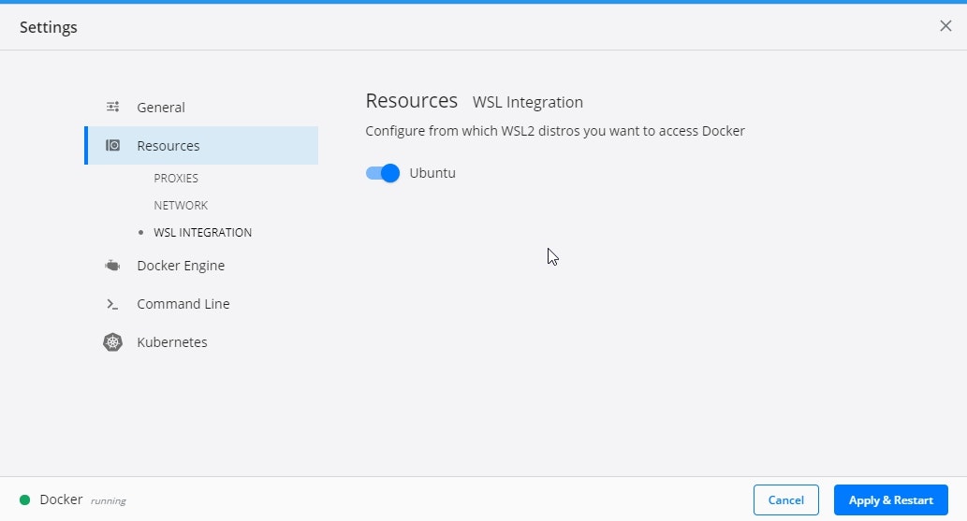Click the Resources page heading
This screenshot has width=967, height=521.
point(411,100)
